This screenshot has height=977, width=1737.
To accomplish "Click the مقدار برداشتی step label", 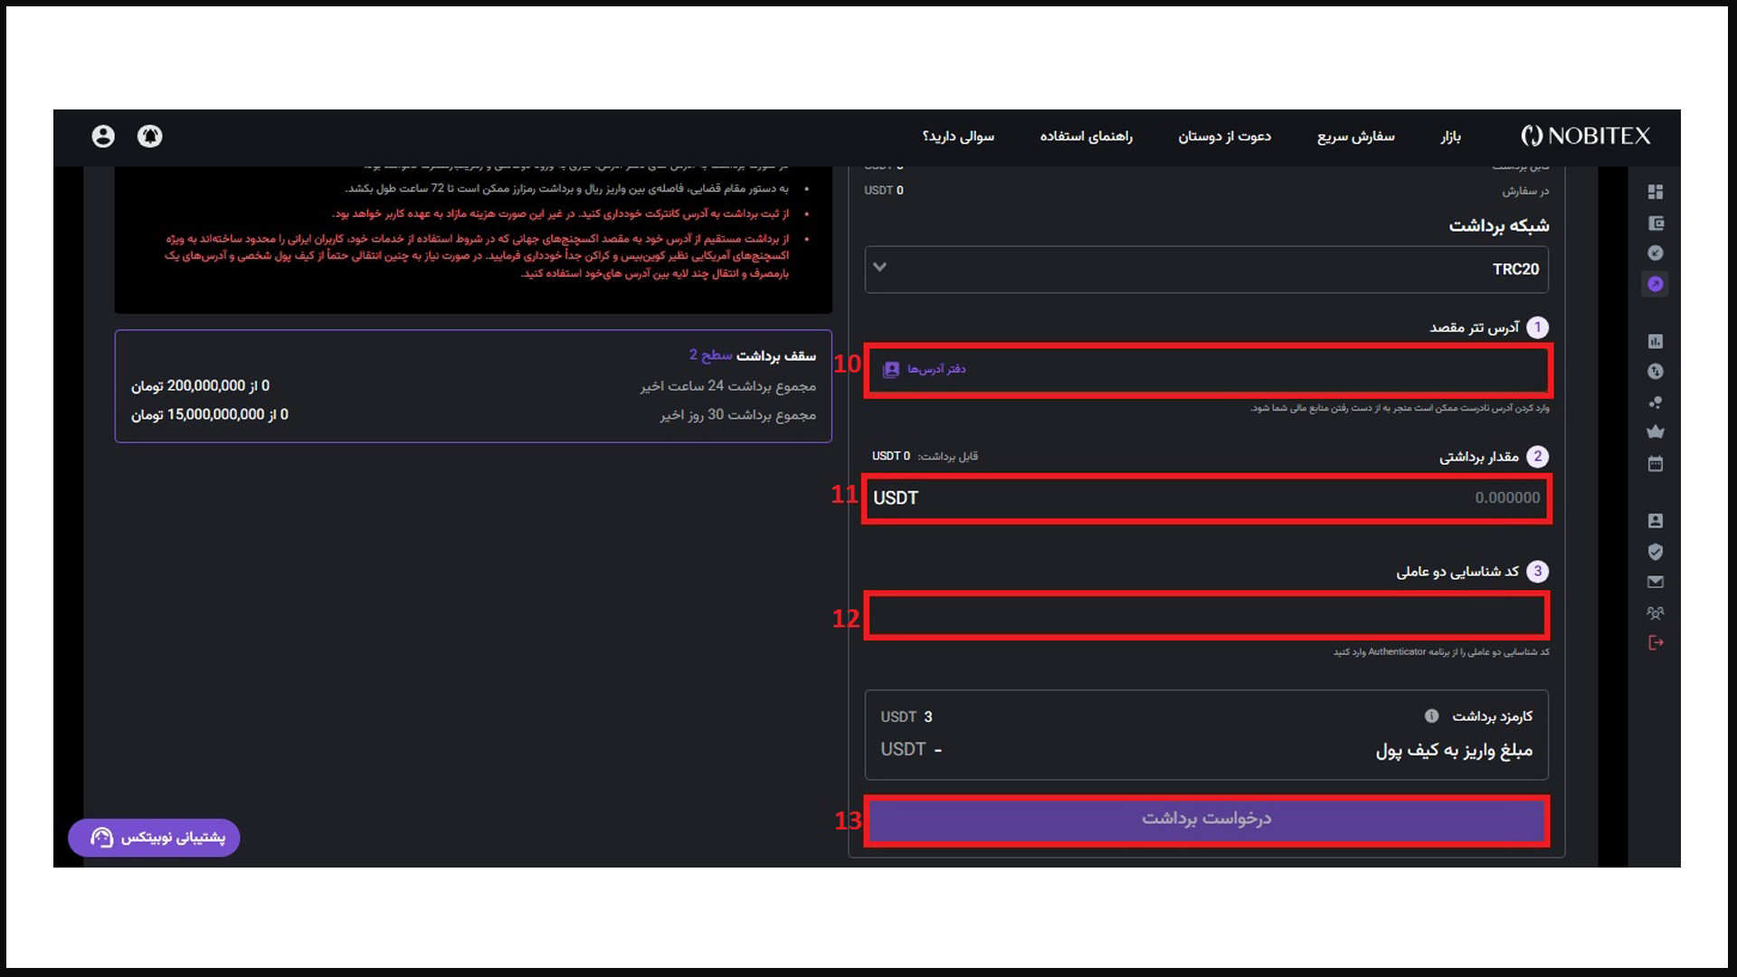I will (1479, 457).
